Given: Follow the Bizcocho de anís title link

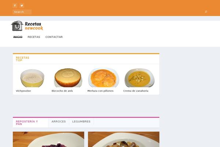Looking at the screenshot, I should click(x=62, y=91).
